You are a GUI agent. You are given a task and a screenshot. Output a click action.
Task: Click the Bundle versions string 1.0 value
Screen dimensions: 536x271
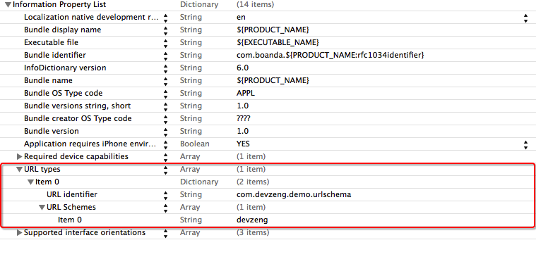coord(242,106)
